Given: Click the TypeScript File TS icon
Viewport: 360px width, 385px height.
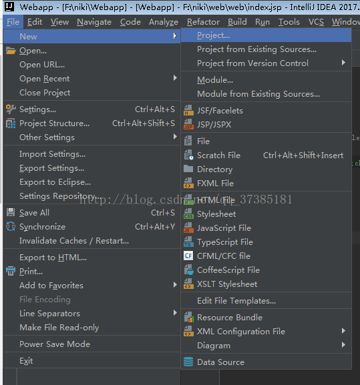Looking at the screenshot, I should click(188, 242).
